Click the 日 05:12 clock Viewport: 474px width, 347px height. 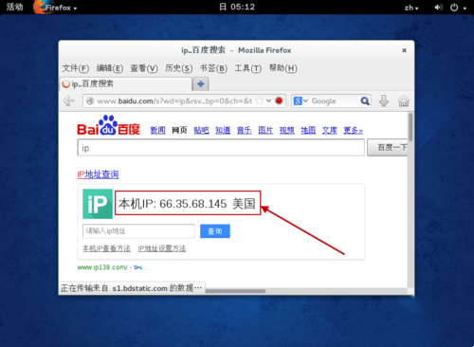pyautogui.click(x=237, y=7)
